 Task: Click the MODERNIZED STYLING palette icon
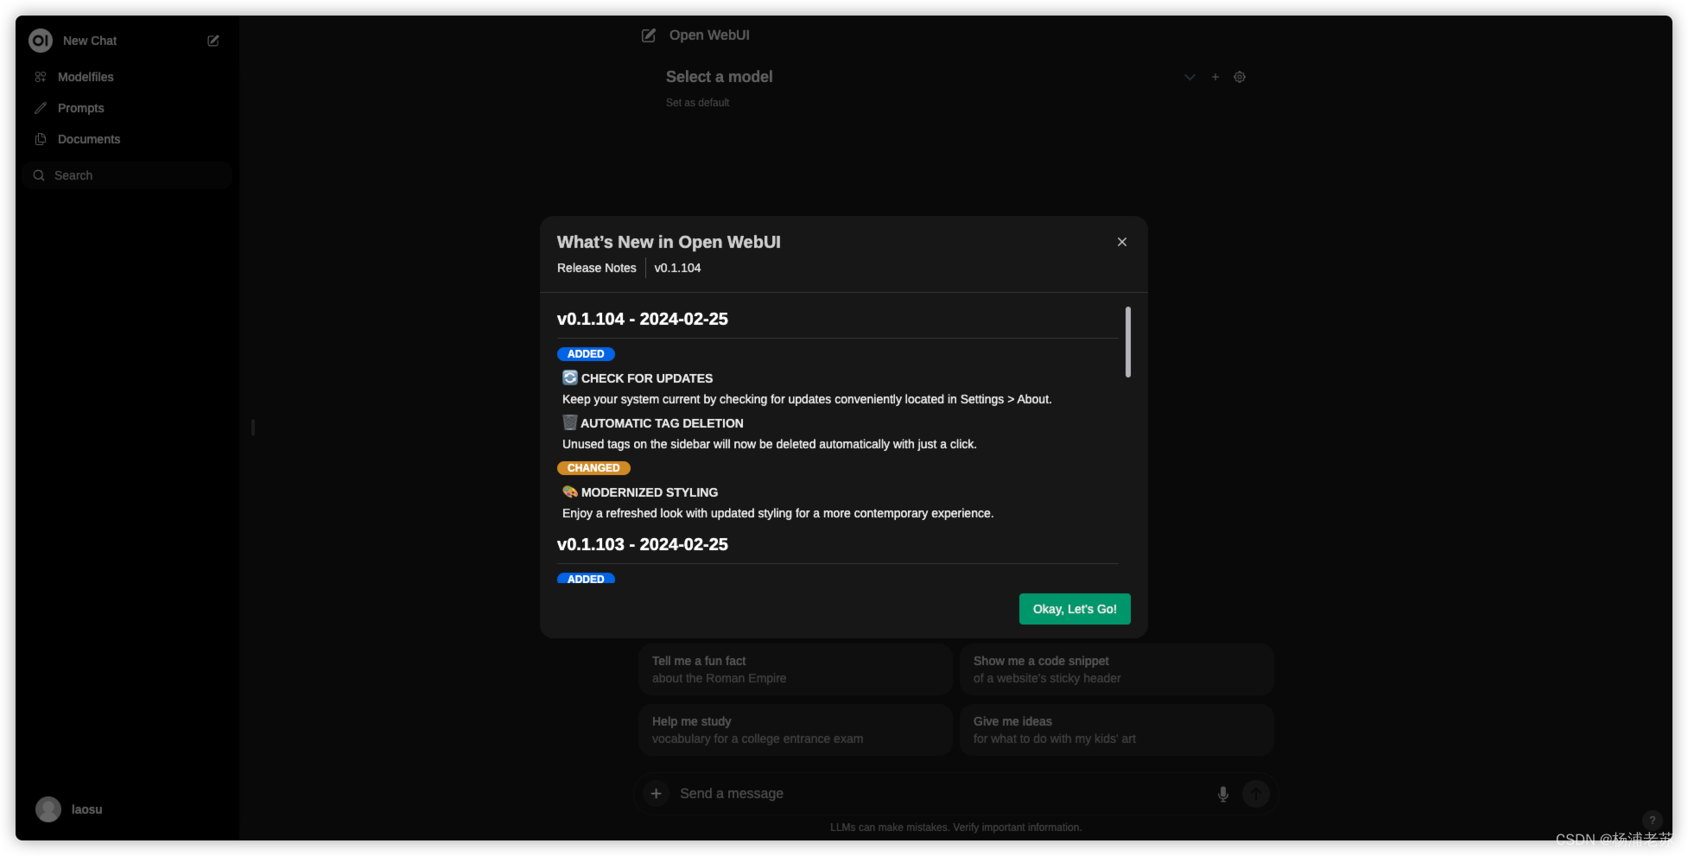click(570, 491)
